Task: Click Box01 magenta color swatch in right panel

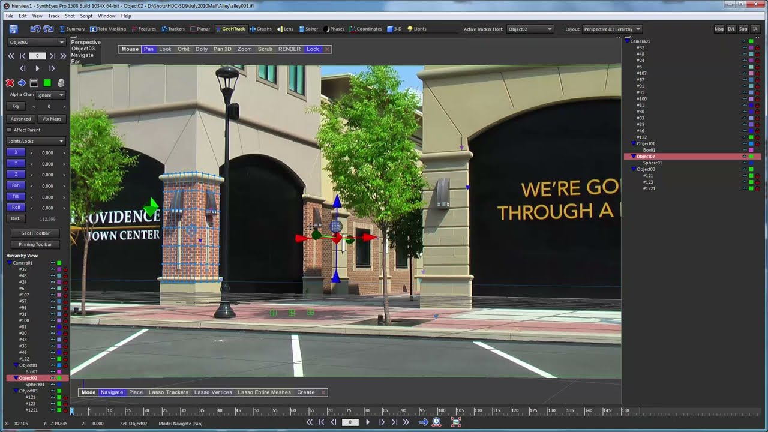Action: point(751,150)
